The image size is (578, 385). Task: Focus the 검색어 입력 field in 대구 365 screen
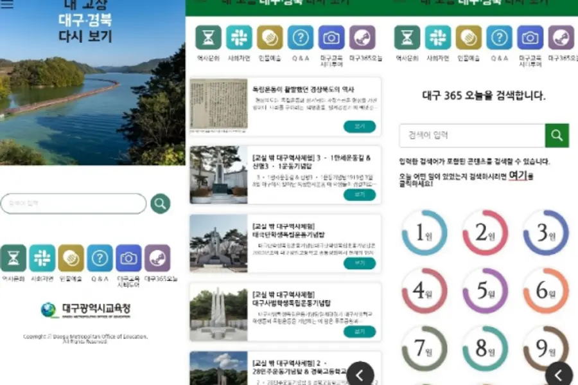(472, 136)
